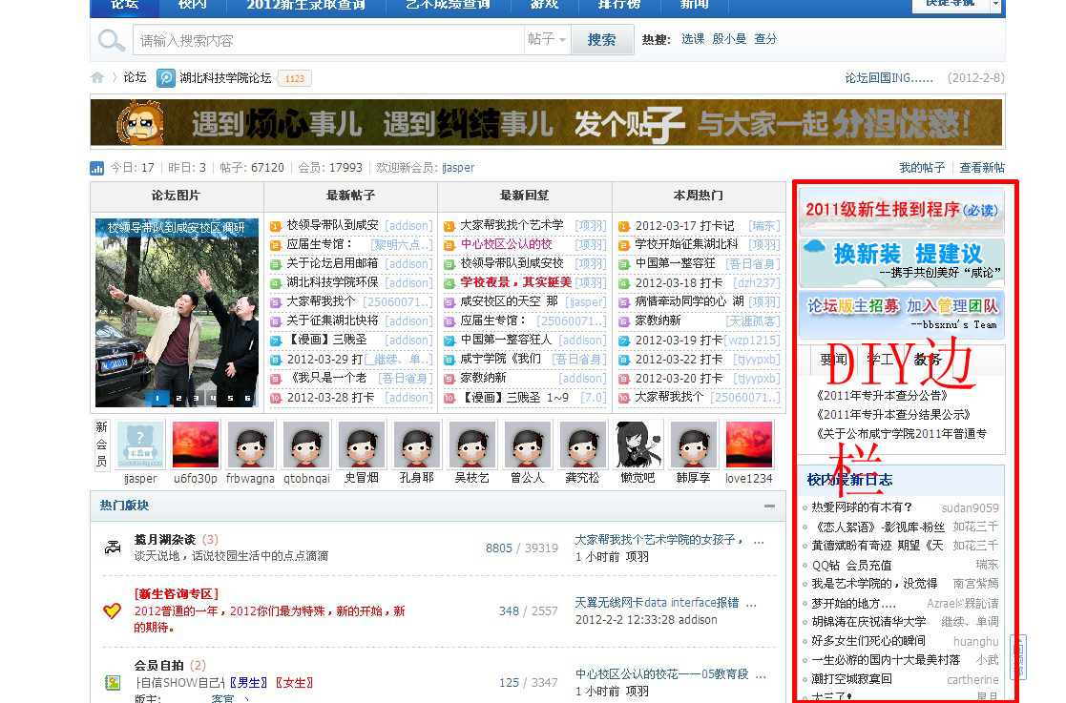Open the 揽月湖杂谈 board title

(164, 539)
